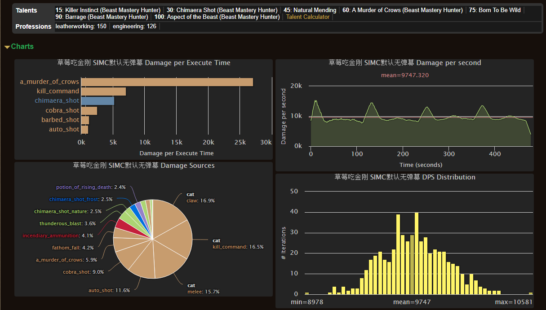Image resolution: width=546 pixels, height=310 pixels.
Task: Click the blue chimaera_shot bar
Action: point(97,101)
